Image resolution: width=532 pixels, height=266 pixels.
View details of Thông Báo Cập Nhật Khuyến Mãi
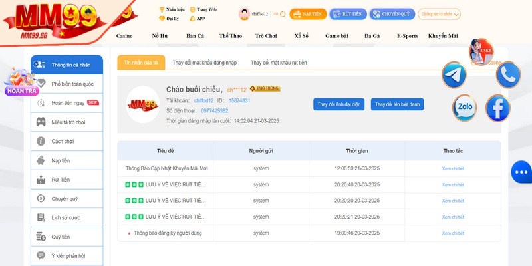453,169
